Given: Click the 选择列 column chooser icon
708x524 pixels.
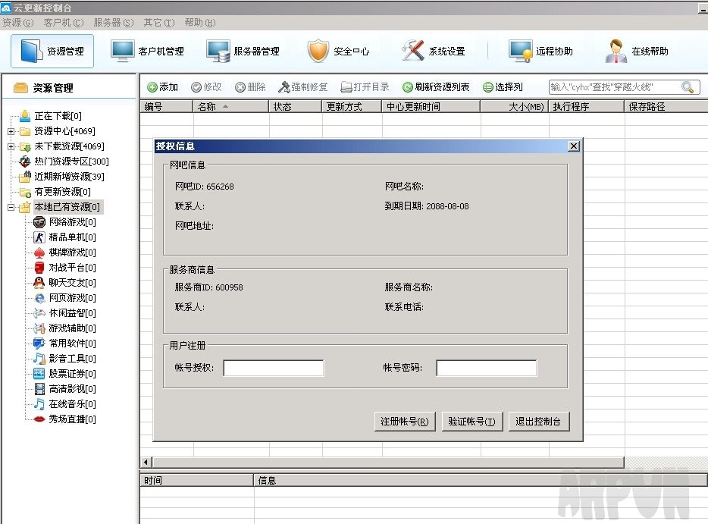Looking at the screenshot, I should tap(487, 87).
